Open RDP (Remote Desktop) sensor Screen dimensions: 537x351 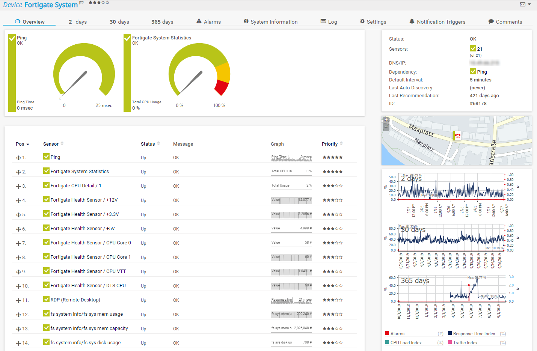pos(75,300)
